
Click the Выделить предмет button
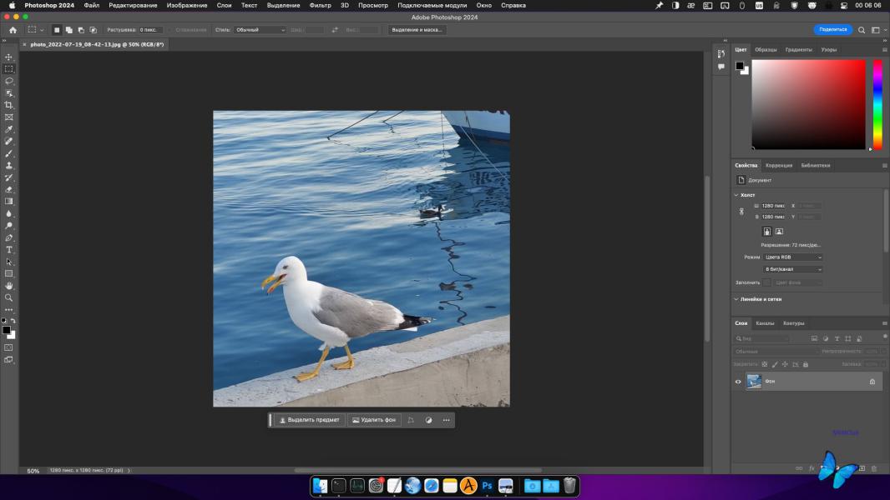coord(309,420)
